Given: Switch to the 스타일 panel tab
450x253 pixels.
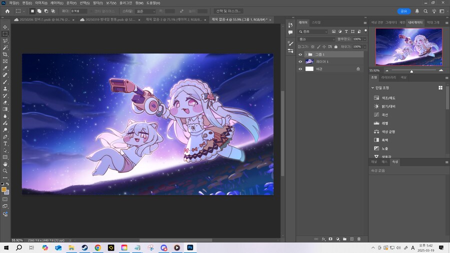Looking at the screenshot, I should [x=316, y=22].
